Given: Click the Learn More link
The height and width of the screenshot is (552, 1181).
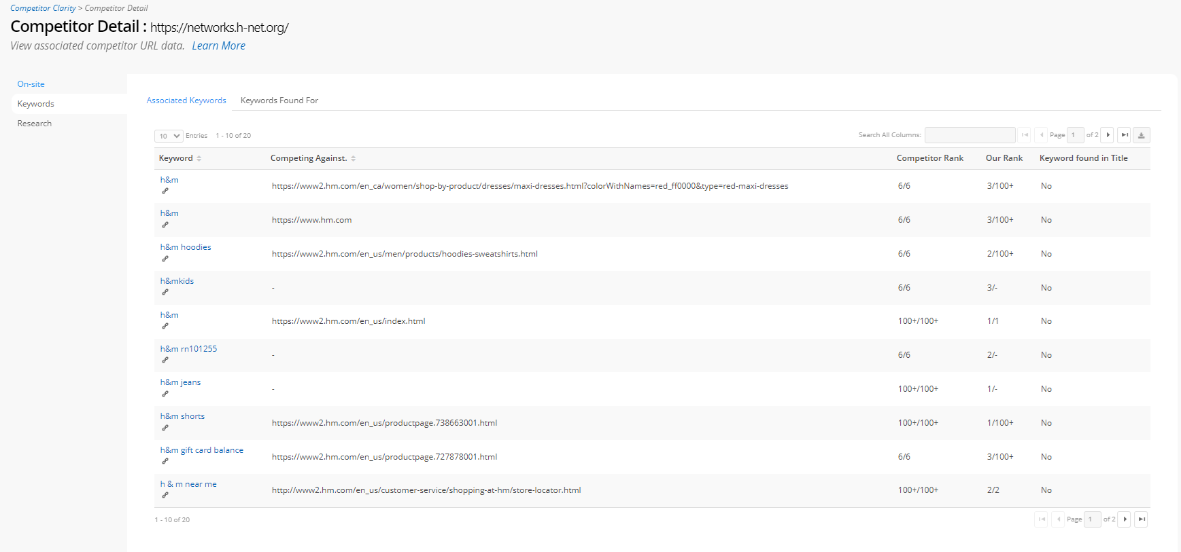Looking at the screenshot, I should [218, 45].
